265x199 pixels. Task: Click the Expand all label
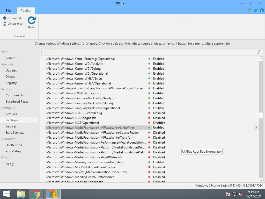click(14, 18)
